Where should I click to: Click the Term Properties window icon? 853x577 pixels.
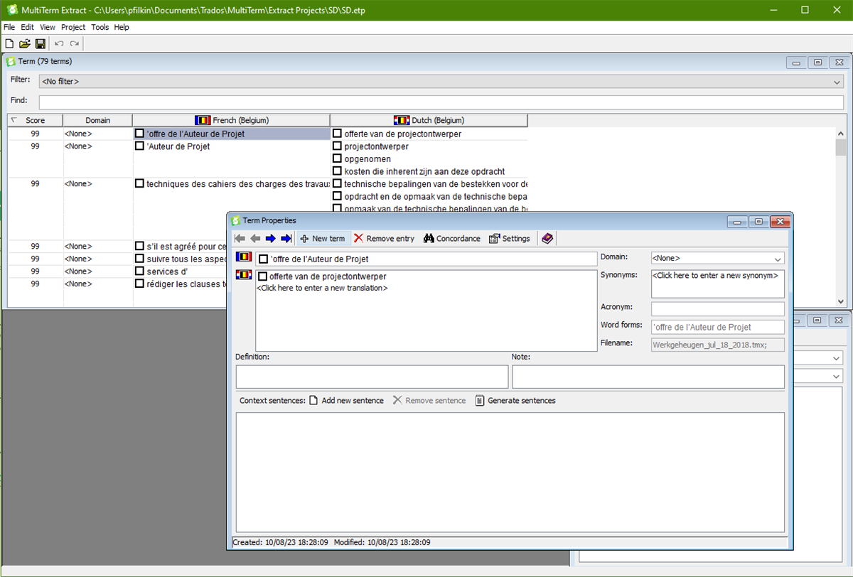tap(236, 221)
